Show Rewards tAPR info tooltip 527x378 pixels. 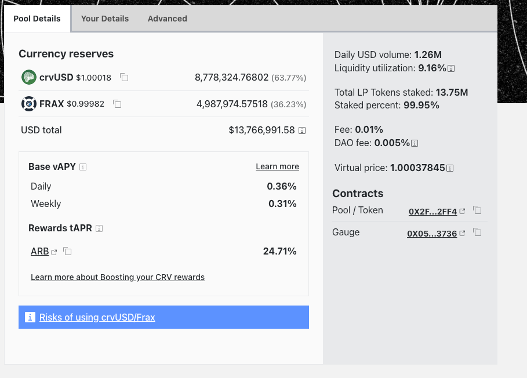99,228
